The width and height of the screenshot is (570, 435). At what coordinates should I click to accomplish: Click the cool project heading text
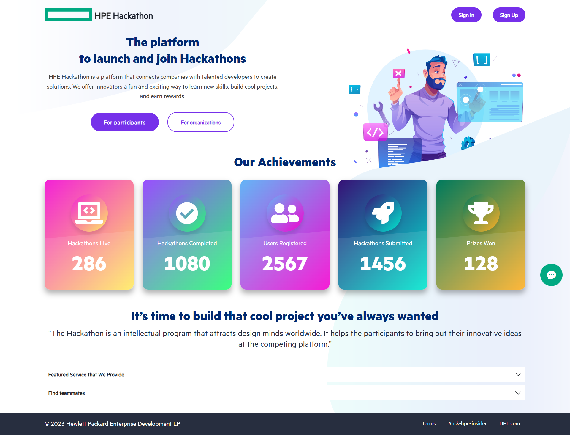285,316
